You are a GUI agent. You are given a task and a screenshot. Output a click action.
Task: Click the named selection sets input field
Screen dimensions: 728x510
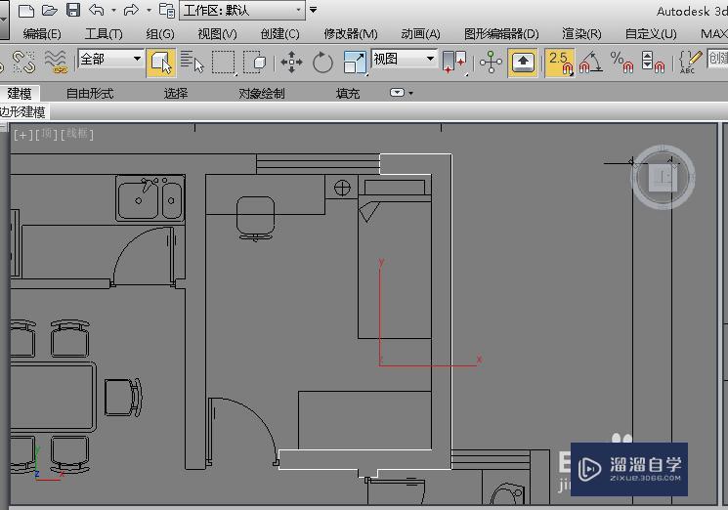(717, 59)
